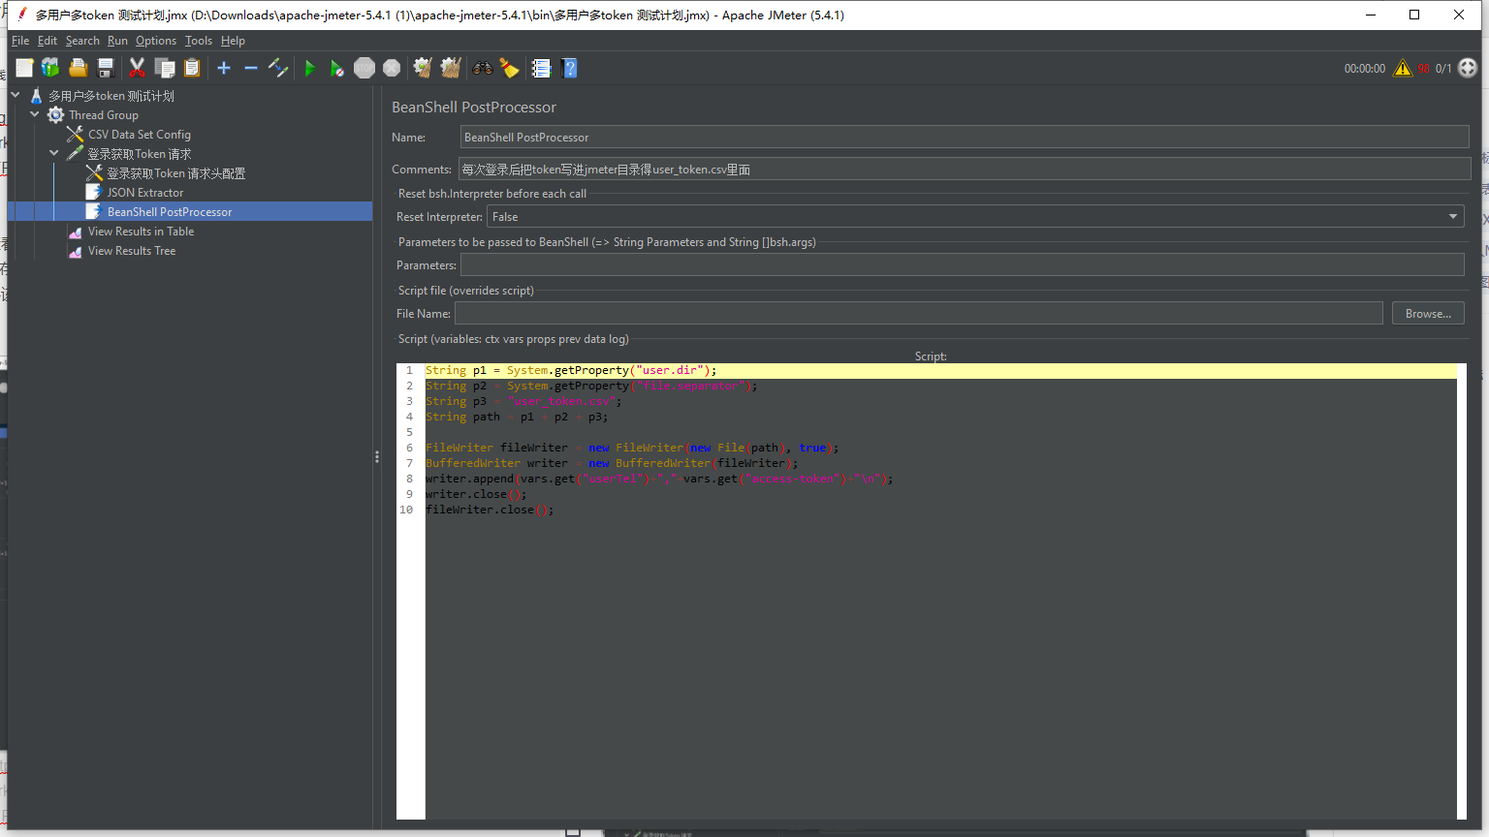
Task: Open the Options menu
Action: pyautogui.click(x=156, y=41)
